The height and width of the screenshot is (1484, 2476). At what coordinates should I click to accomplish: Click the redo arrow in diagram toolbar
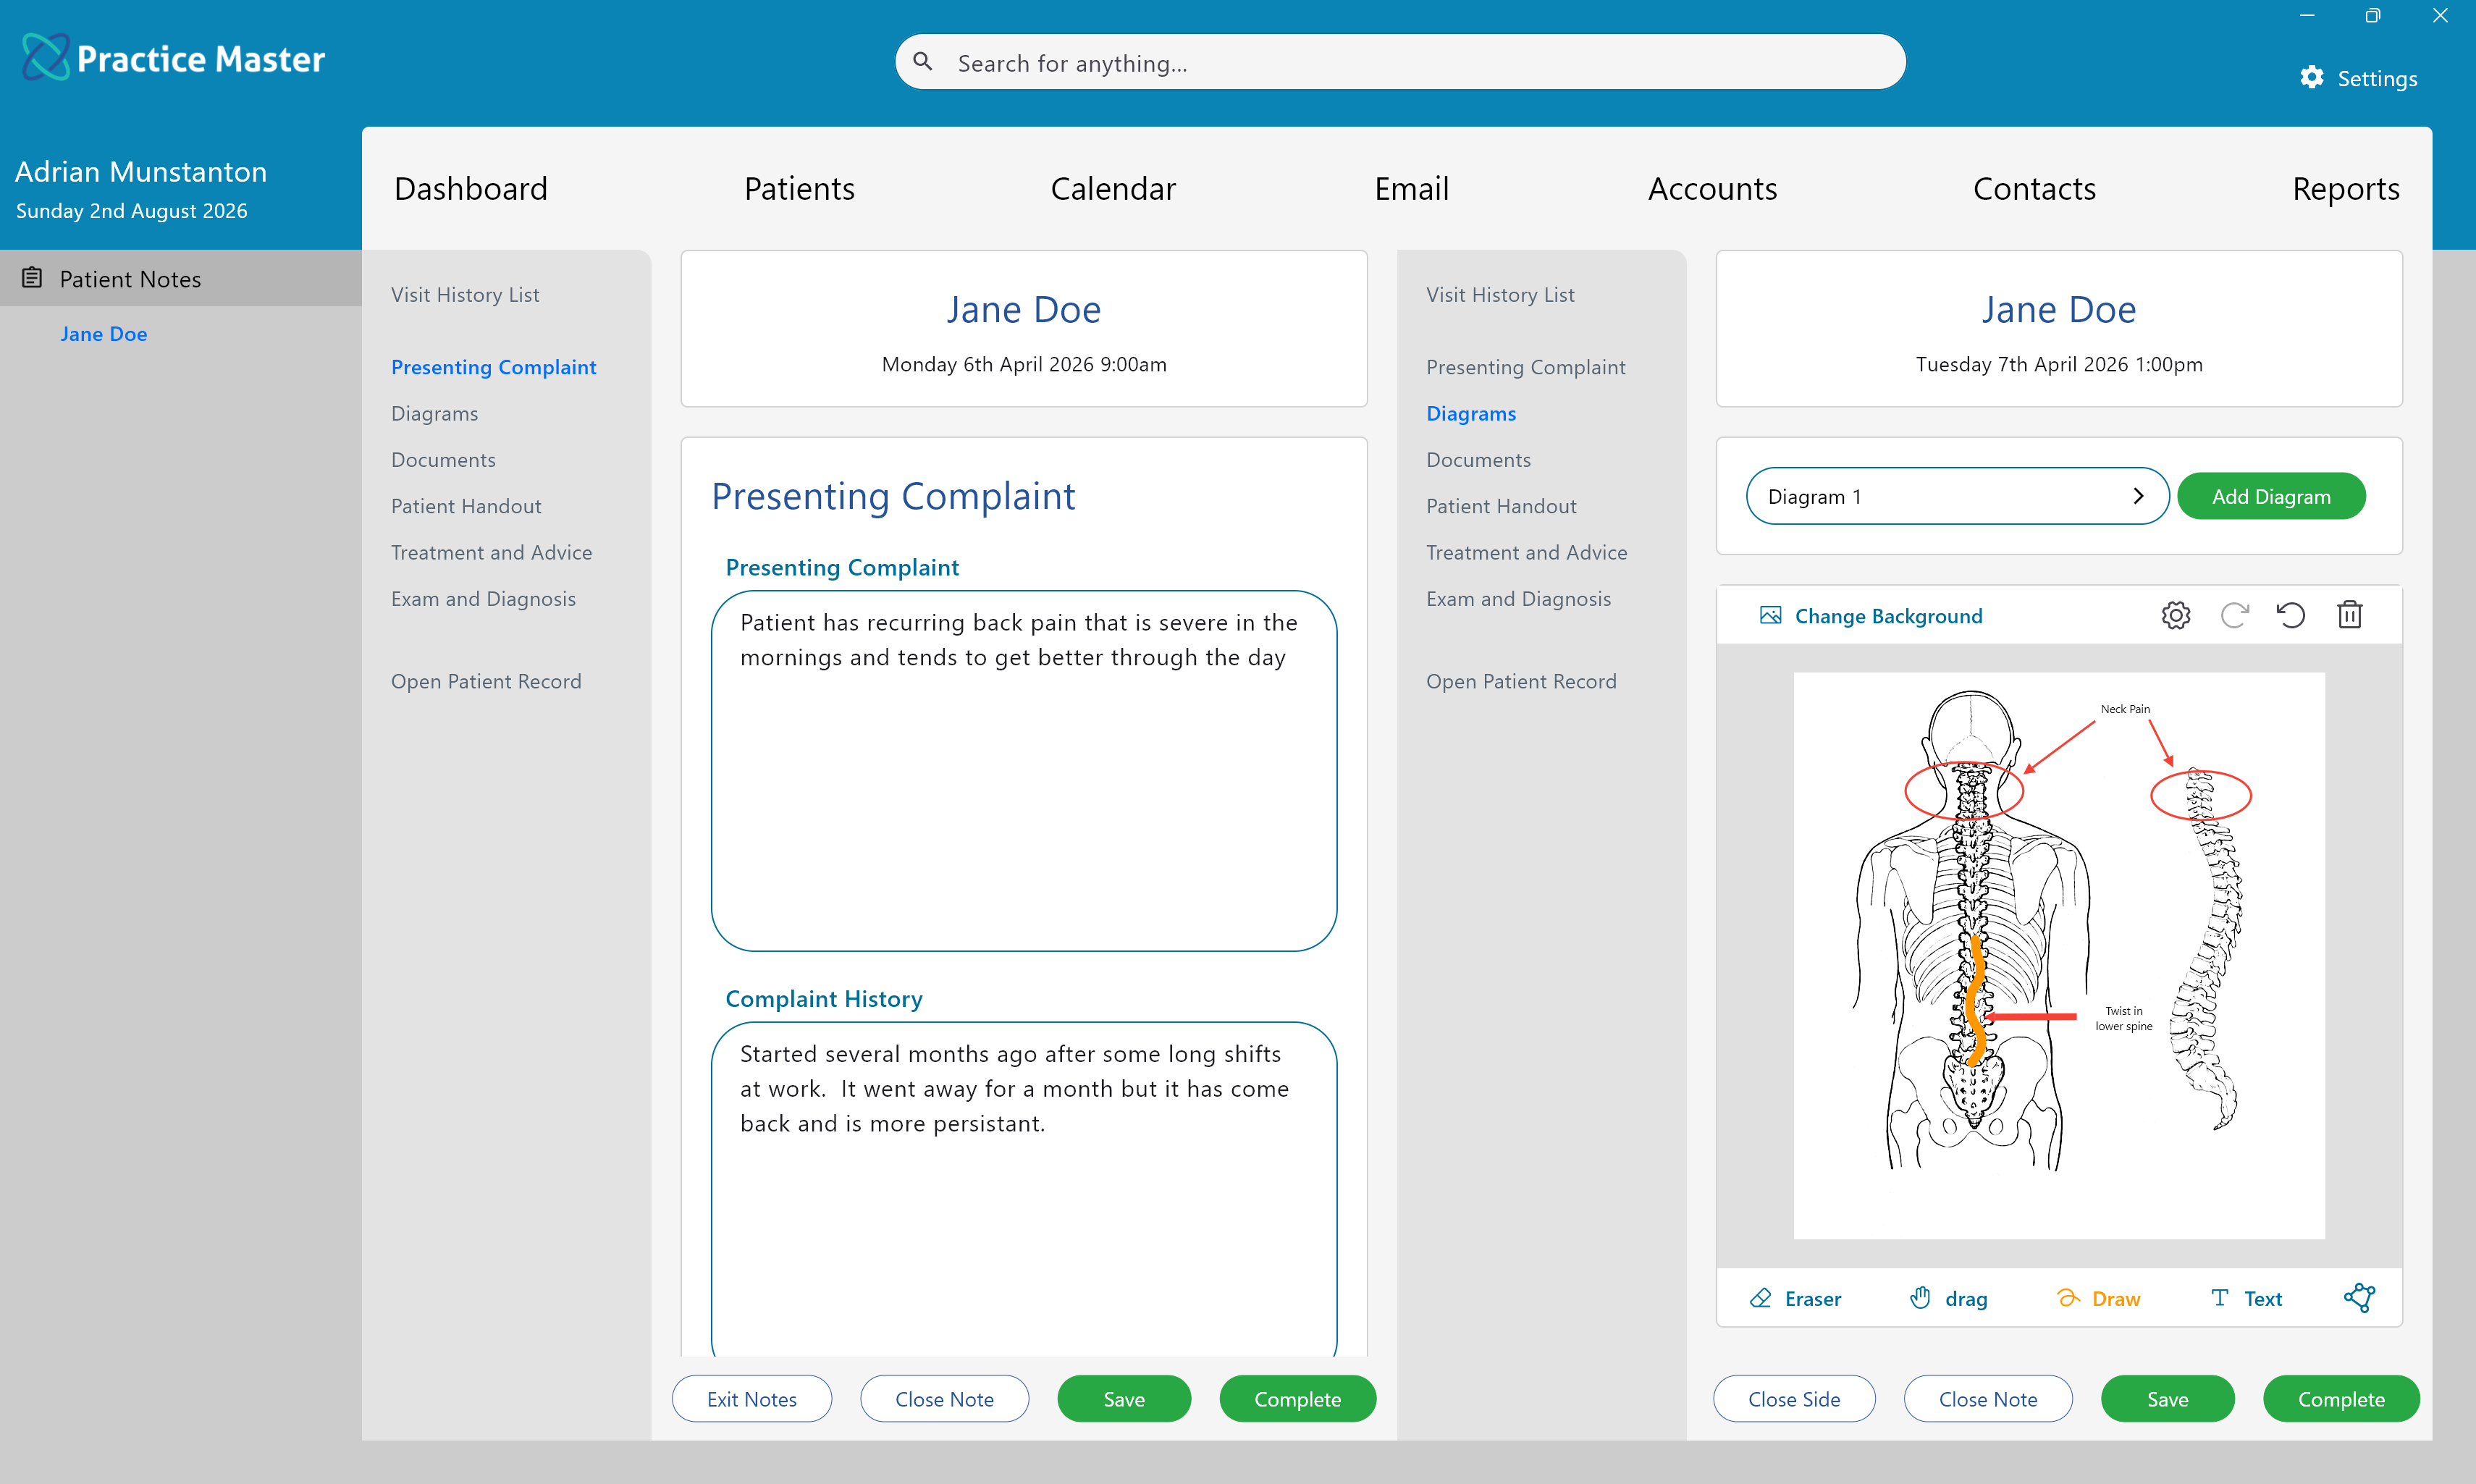(2234, 615)
